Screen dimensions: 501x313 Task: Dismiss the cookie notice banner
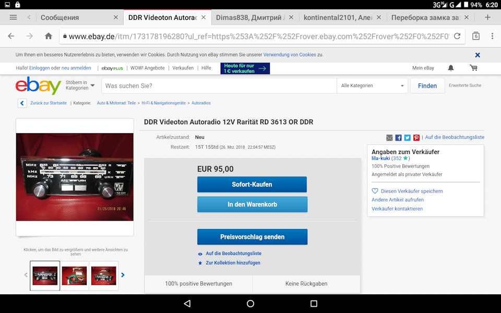478,55
